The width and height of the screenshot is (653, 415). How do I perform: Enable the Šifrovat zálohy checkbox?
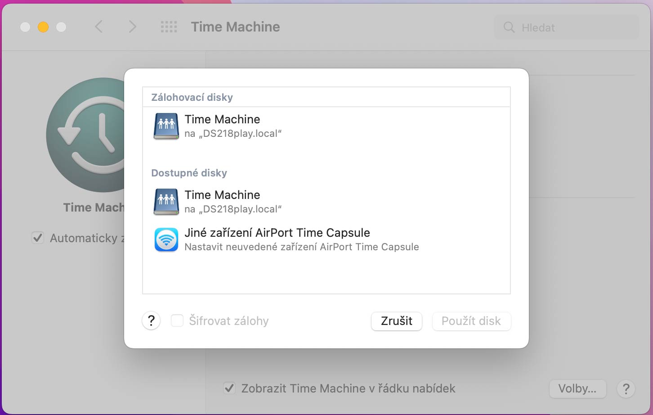point(177,321)
